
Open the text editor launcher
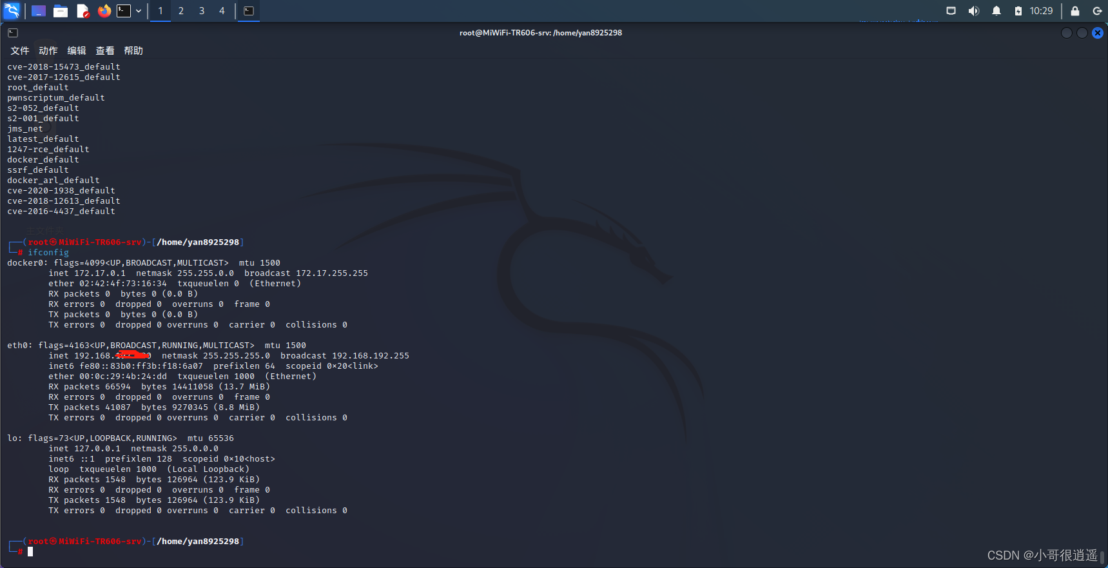[x=83, y=11]
